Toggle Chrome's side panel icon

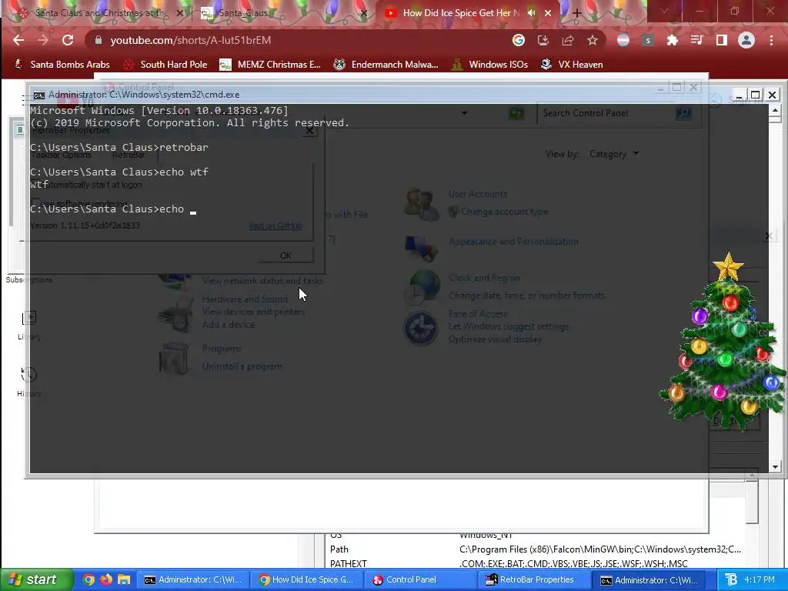(722, 40)
